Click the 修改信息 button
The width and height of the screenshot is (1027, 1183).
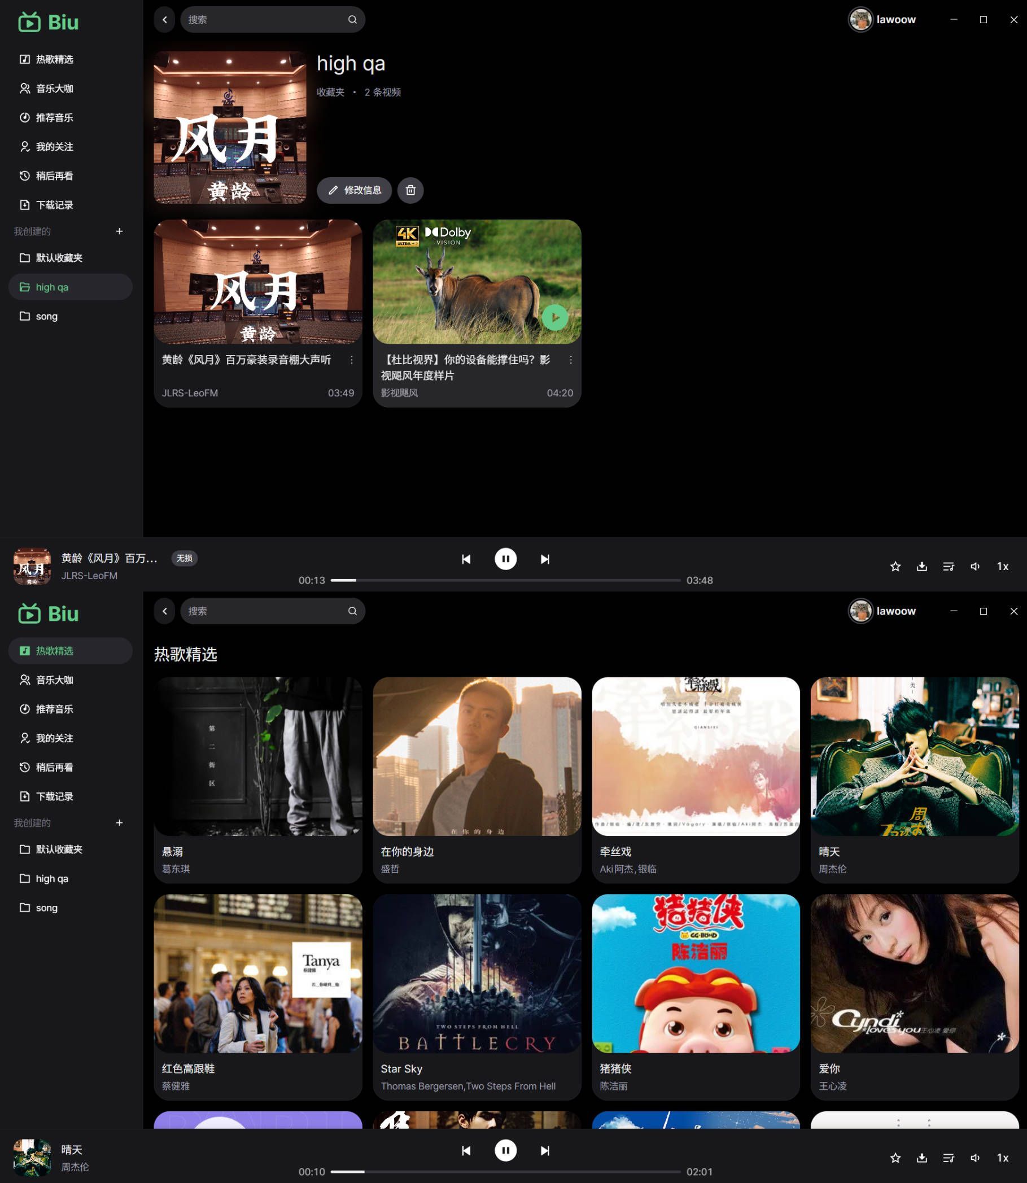pos(355,191)
